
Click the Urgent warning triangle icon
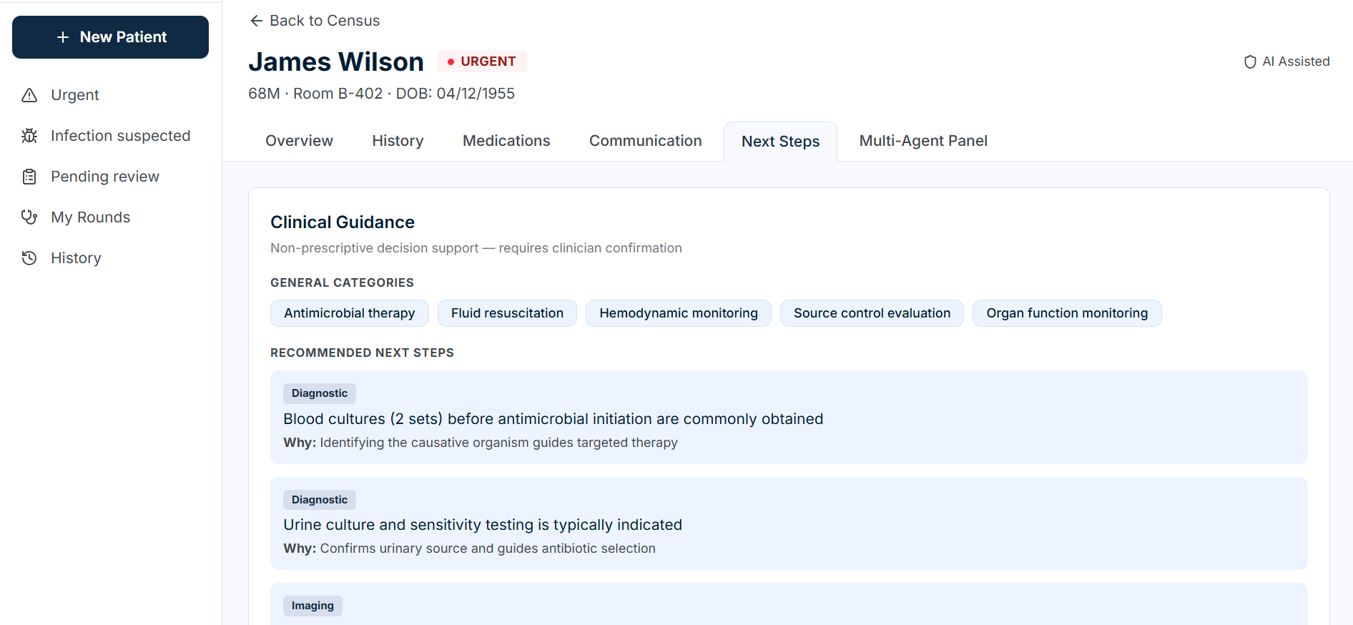[29, 95]
